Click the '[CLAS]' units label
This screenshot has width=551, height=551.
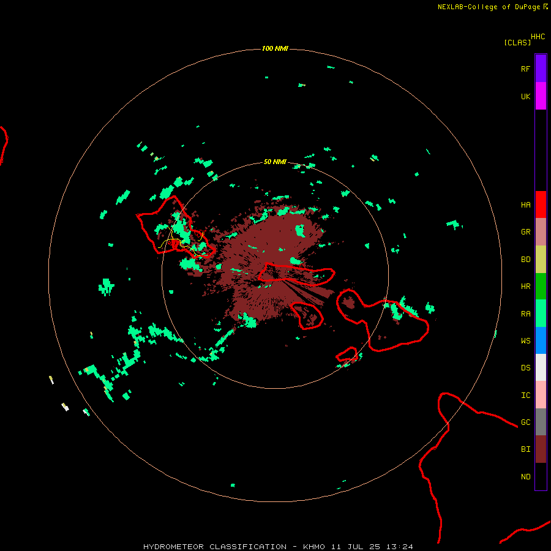coord(517,42)
